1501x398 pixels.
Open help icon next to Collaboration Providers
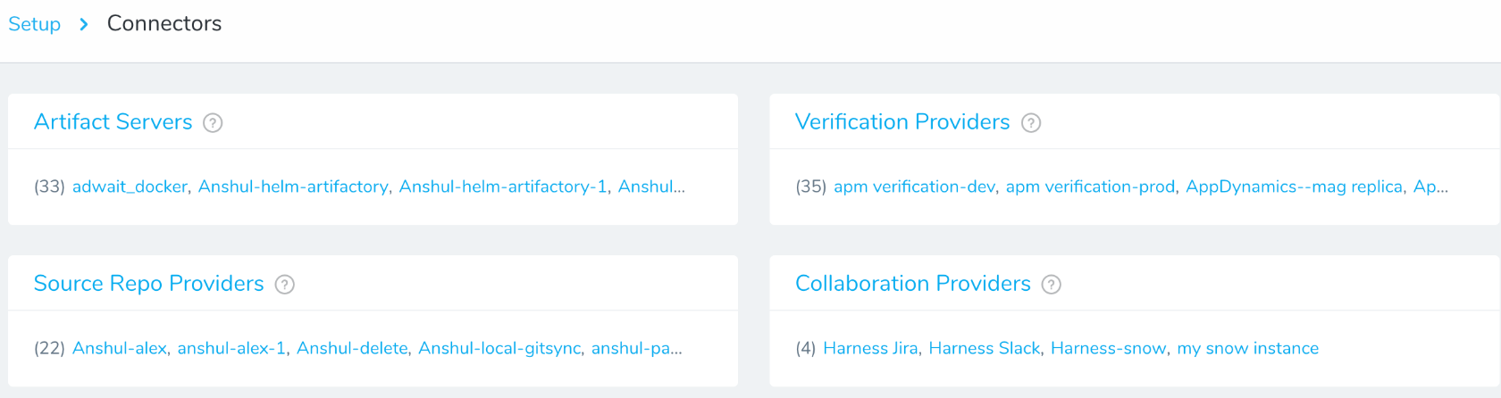(1052, 285)
